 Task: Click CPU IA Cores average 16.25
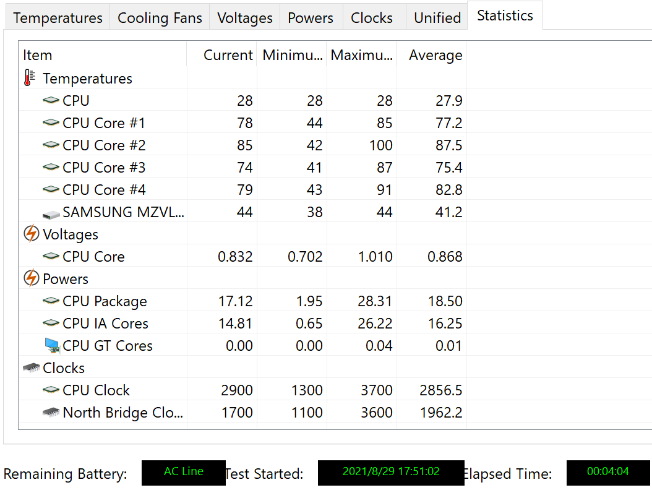pyautogui.click(x=445, y=324)
